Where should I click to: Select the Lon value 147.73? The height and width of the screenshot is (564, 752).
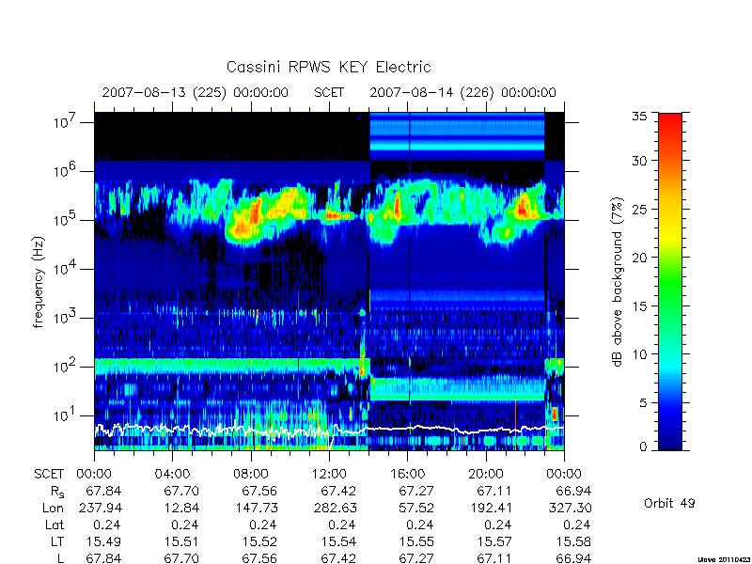(256, 508)
